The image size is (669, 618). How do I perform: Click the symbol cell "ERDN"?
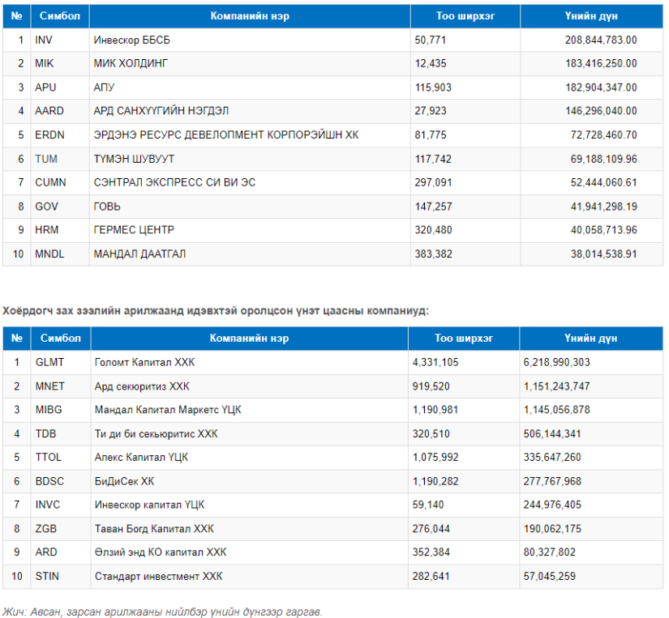[50, 135]
